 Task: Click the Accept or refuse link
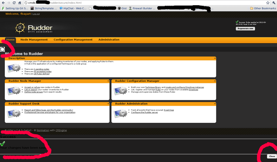32,87
